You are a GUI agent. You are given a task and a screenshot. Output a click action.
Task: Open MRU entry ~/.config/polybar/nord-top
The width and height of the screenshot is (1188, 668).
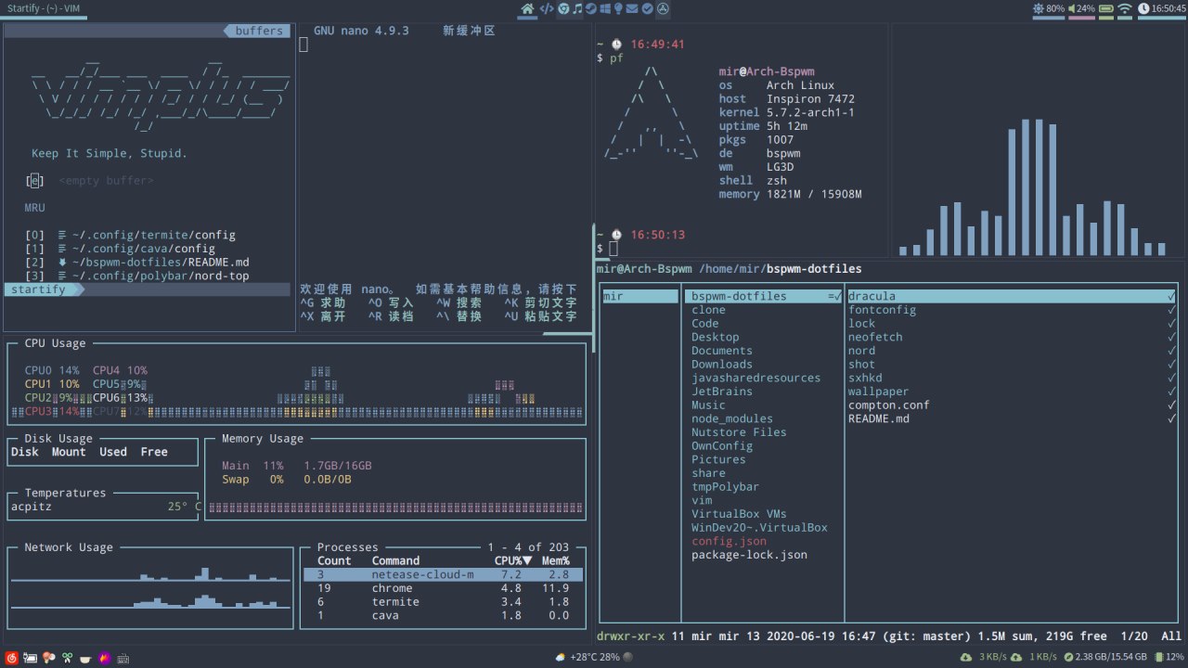point(137,276)
